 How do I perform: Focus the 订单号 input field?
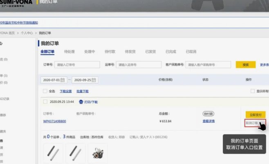pos(77,65)
